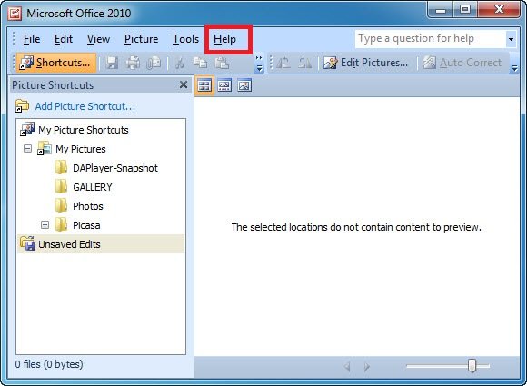
Task: Click Add Picture Shortcut link
Action: (85, 106)
